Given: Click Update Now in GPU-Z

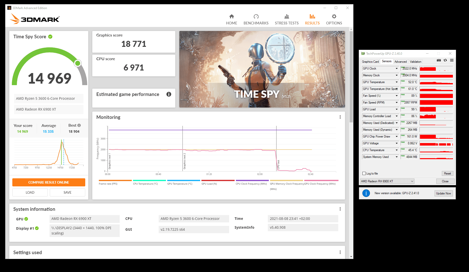Looking at the screenshot, I should pos(443,193).
